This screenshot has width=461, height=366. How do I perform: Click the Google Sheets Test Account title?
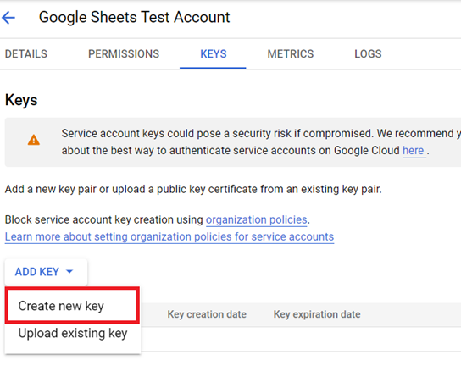pos(135,17)
